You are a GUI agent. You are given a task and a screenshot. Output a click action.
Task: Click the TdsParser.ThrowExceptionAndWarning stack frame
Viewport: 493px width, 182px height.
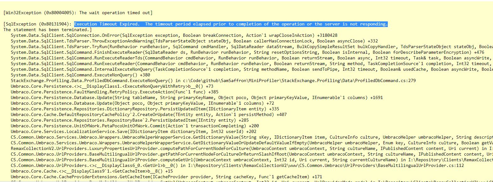pos(194,41)
